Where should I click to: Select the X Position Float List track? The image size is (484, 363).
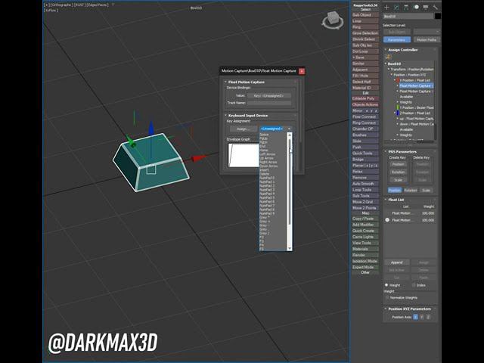coord(416,80)
